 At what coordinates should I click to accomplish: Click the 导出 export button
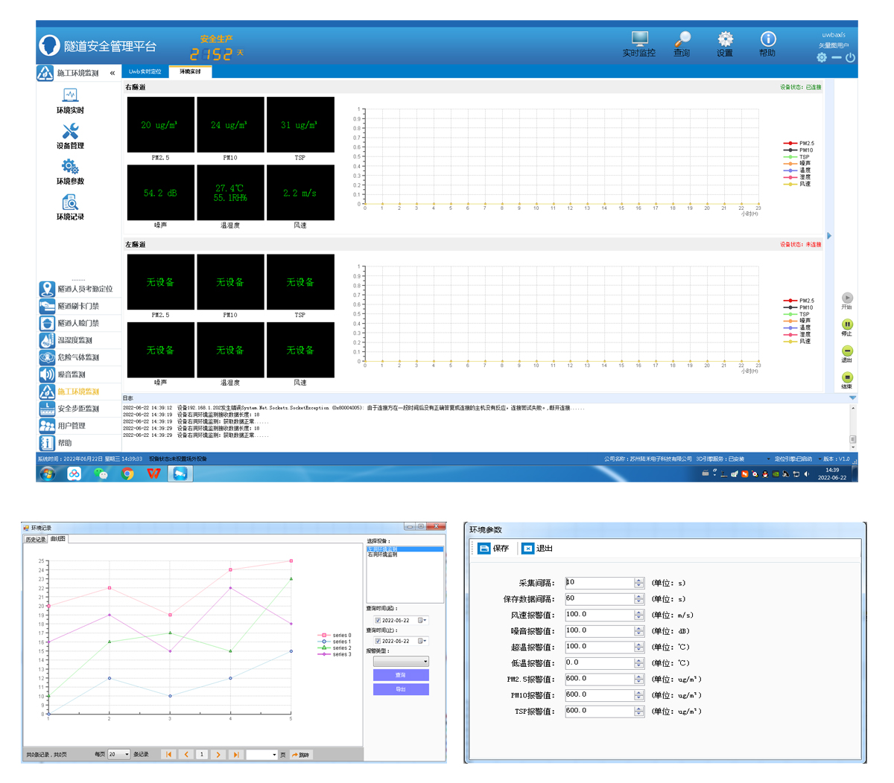pyautogui.click(x=401, y=689)
